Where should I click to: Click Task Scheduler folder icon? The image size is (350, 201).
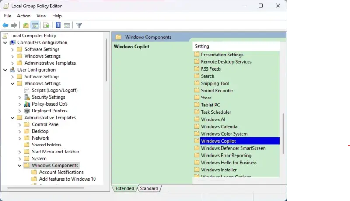point(196,112)
